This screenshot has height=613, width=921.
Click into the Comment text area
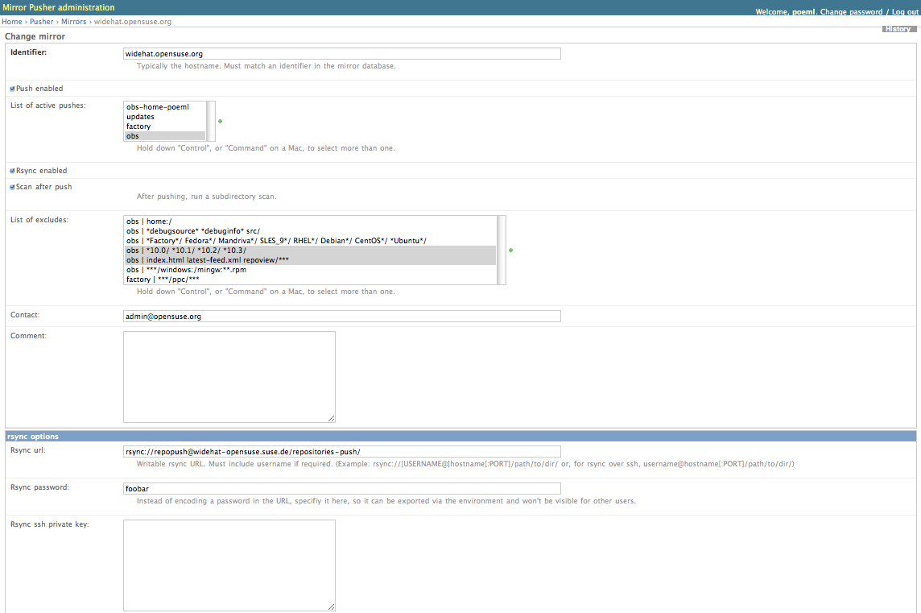pos(229,377)
